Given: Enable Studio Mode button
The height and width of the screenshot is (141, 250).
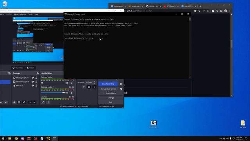Looking at the screenshot, I should pyautogui.click(x=111, y=93).
